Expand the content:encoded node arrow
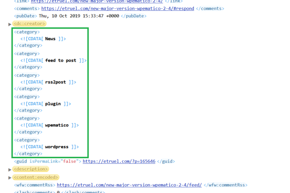Screen dimensions: 290x193 (x=10, y=177)
